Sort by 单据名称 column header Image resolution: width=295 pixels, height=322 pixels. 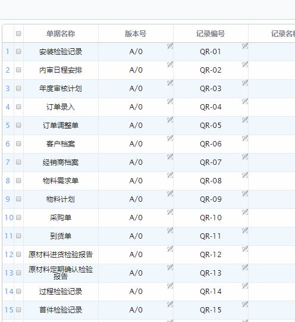(61, 33)
